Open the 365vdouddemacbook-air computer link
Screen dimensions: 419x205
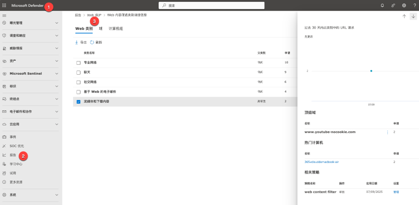pyautogui.click(x=321, y=162)
